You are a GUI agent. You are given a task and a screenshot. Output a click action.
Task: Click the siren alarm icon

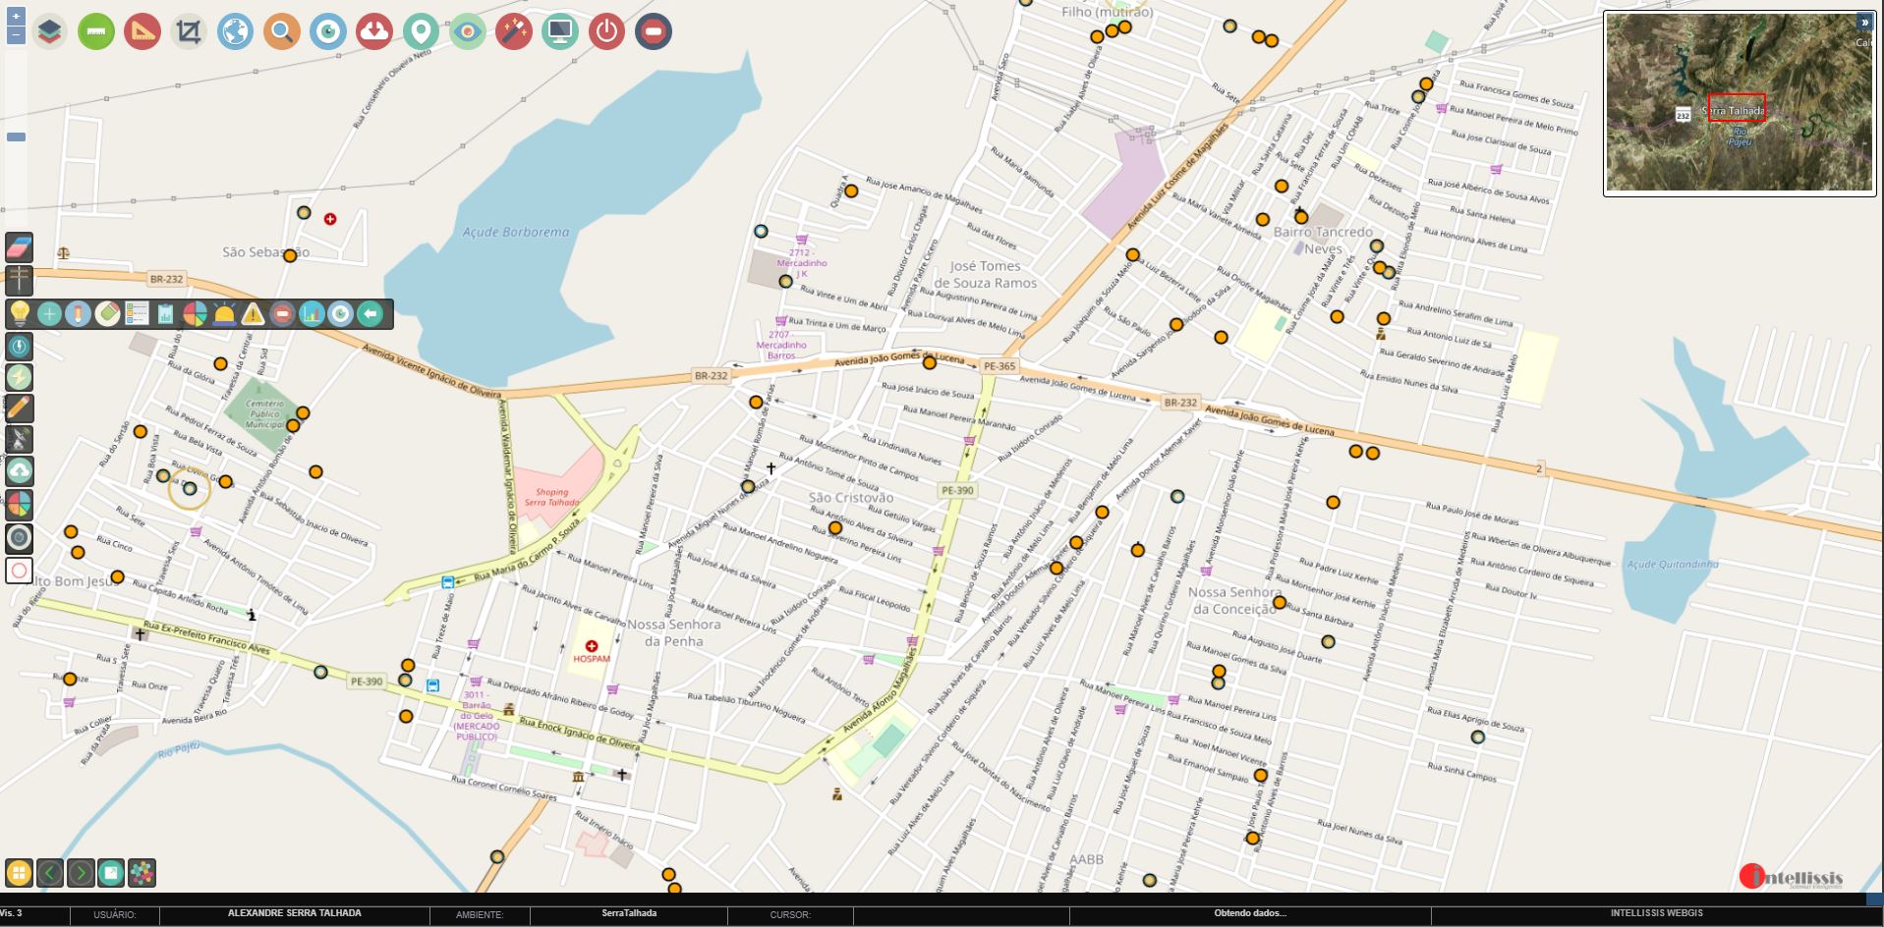tap(224, 314)
